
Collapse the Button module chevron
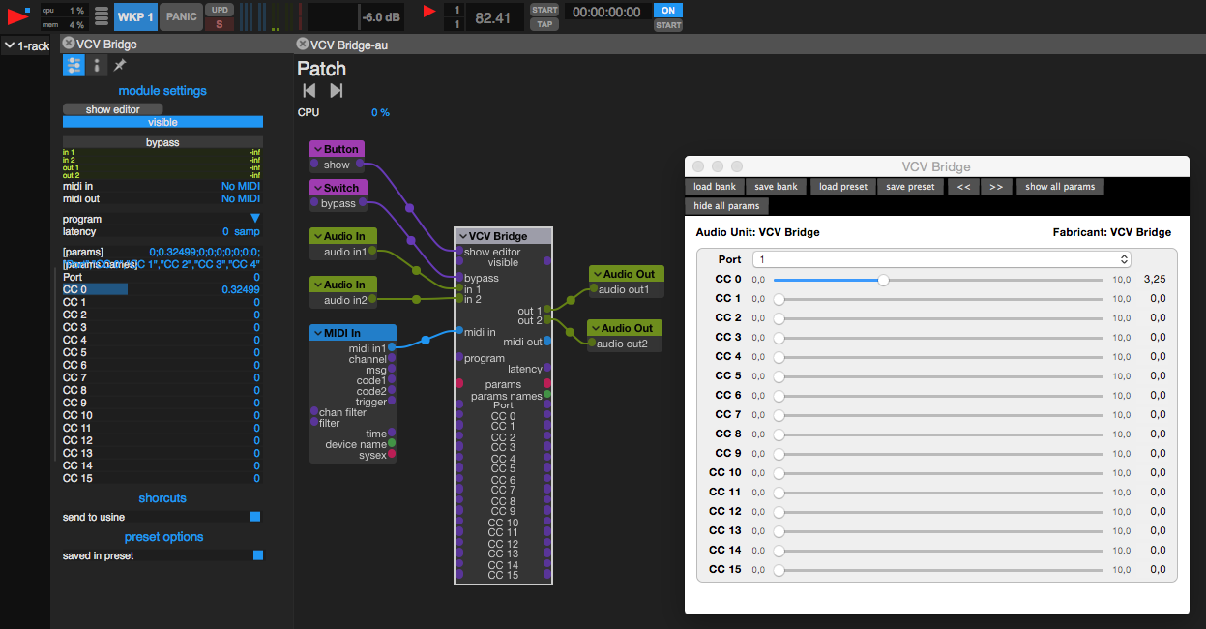pyautogui.click(x=317, y=149)
